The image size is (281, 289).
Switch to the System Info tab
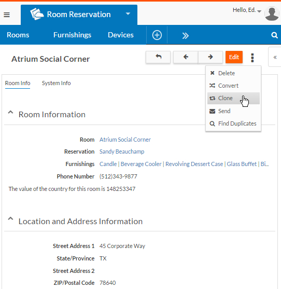click(x=56, y=83)
